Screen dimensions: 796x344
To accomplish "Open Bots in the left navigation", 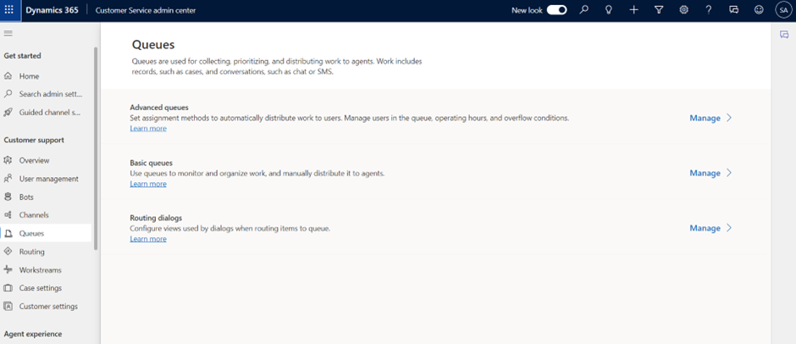I will coord(27,197).
